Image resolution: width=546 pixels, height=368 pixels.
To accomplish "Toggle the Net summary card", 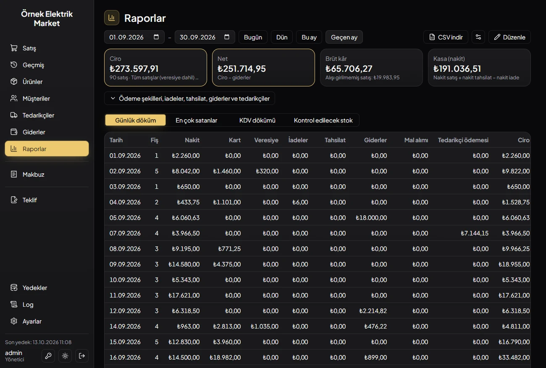I will pos(263,68).
